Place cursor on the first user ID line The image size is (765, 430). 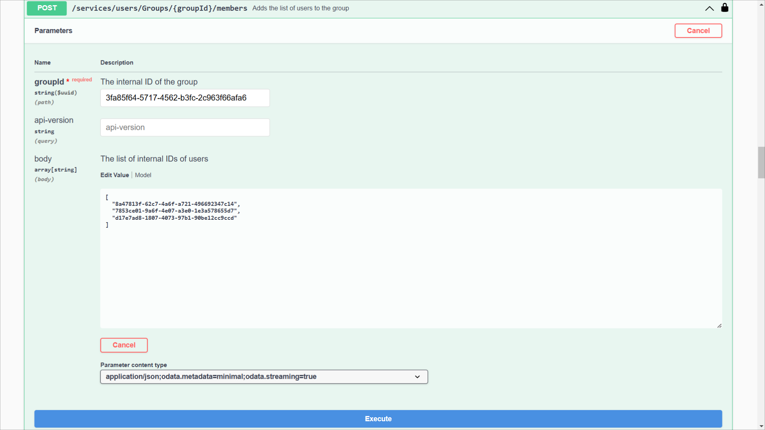pyautogui.click(x=175, y=204)
